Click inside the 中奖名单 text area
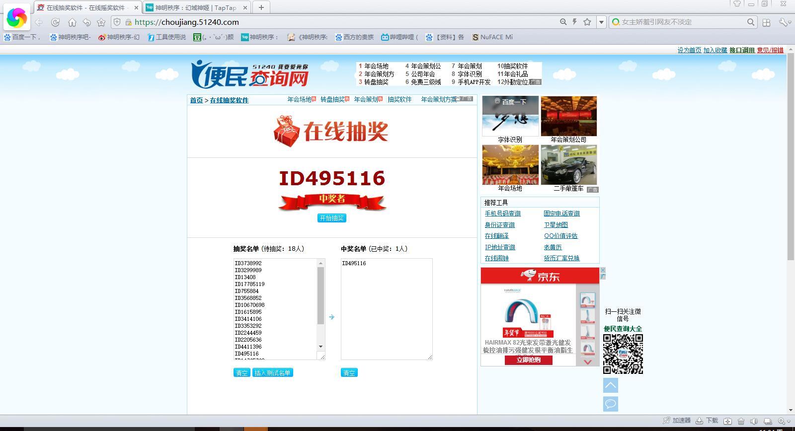The height and width of the screenshot is (431, 795). [387, 309]
